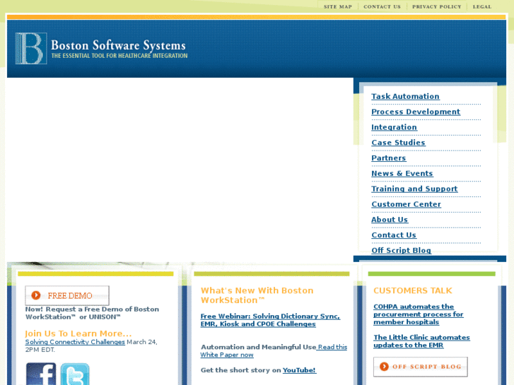514x385 pixels.
Task: Read COHPA procurement process customer story
Action: 419,314
